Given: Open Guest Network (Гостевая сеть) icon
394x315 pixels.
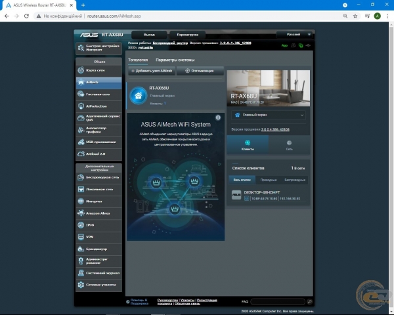Looking at the screenshot, I should point(81,94).
